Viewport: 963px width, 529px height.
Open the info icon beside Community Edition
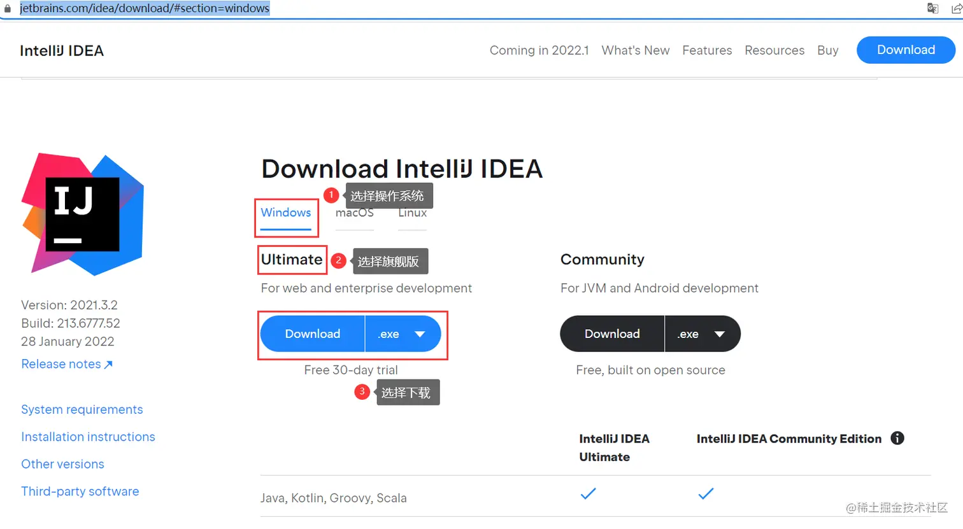coord(897,438)
